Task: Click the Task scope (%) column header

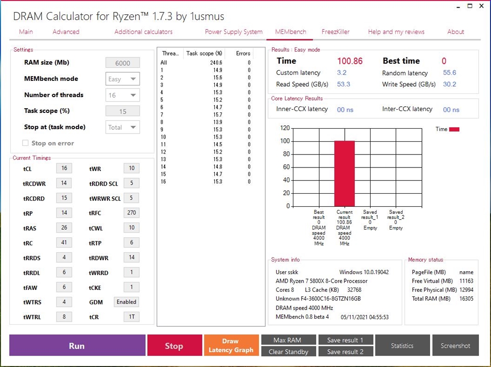Action: point(204,53)
